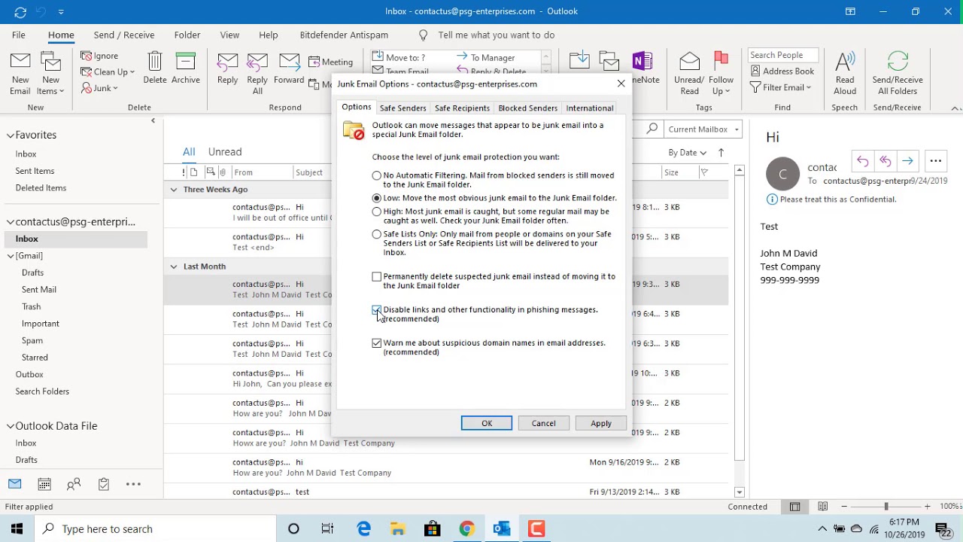Screen dimensions: 963x542
Task: Click the reading pane Reply arrow
Action: click(x=863, y=160)
